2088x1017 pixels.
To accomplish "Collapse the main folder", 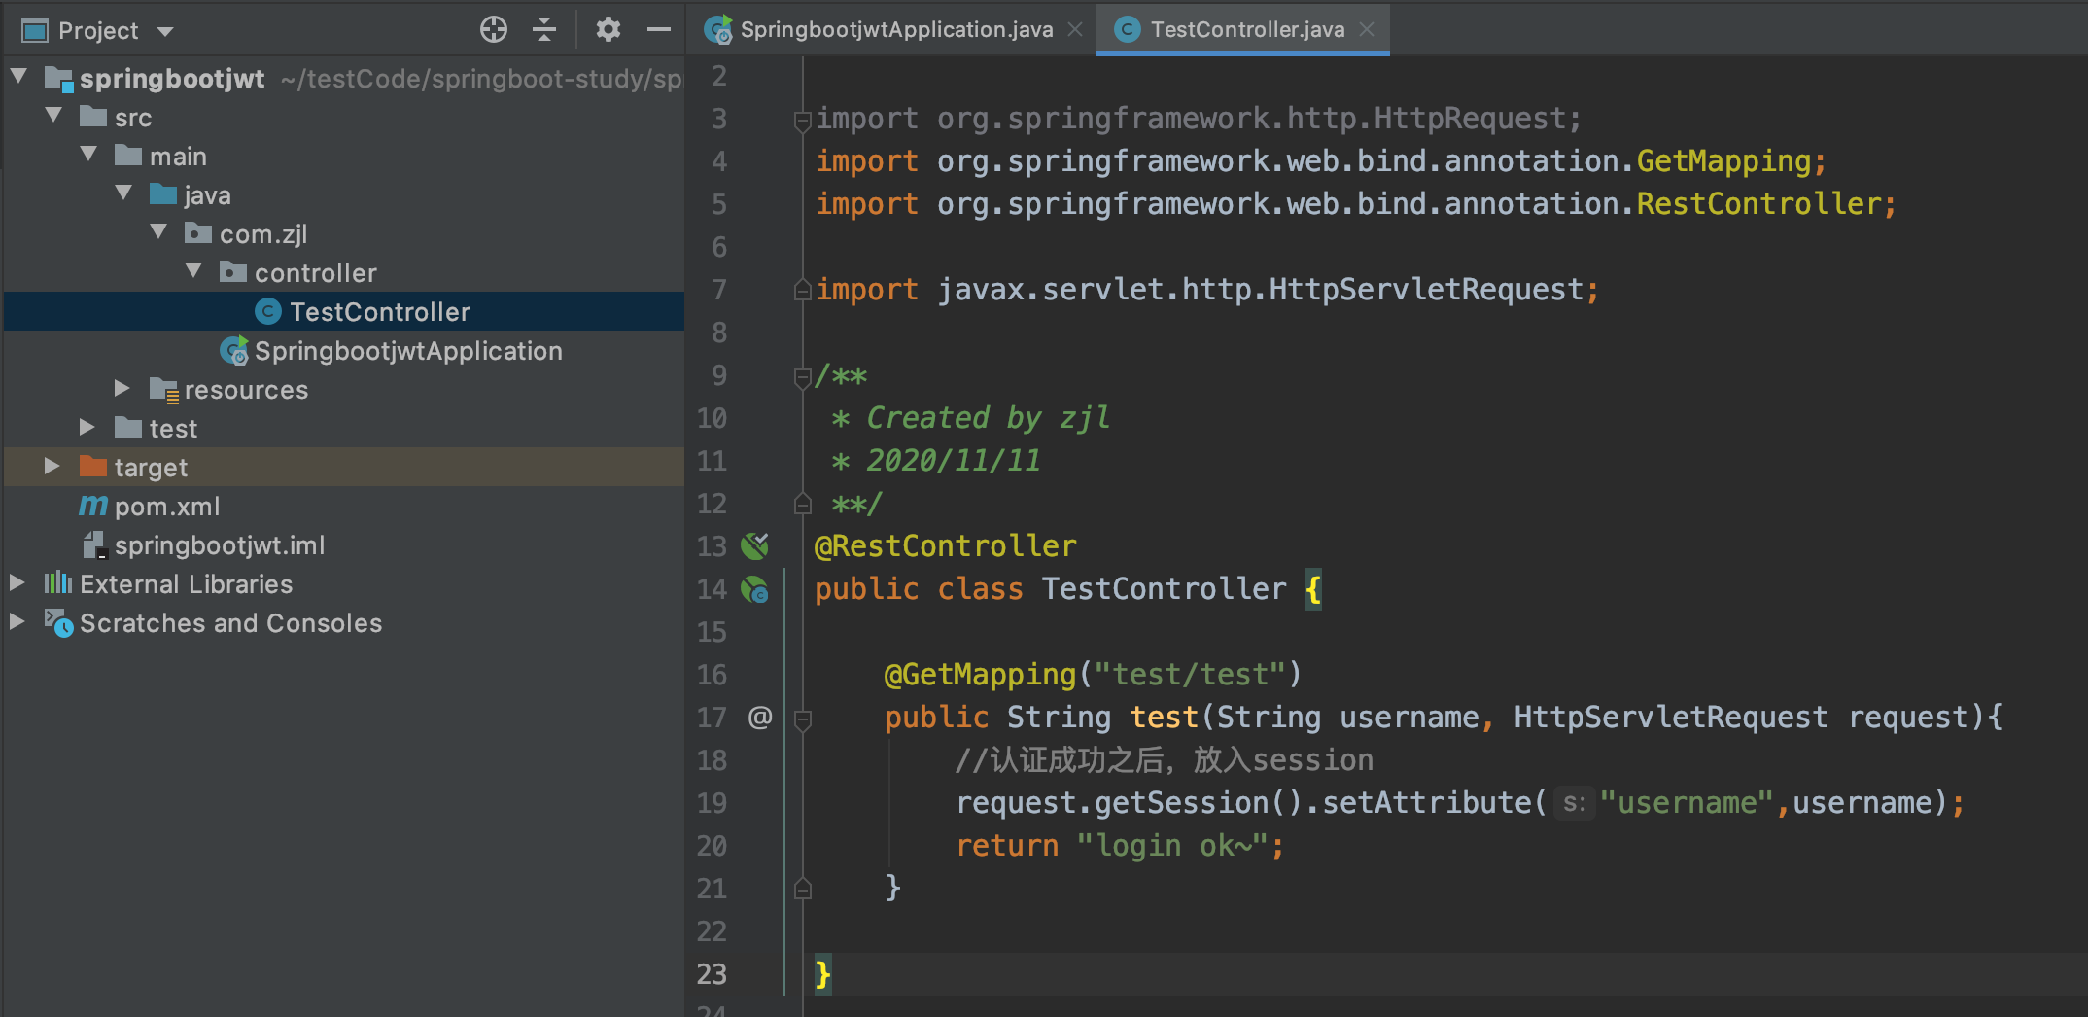I will tap(88, 155).
